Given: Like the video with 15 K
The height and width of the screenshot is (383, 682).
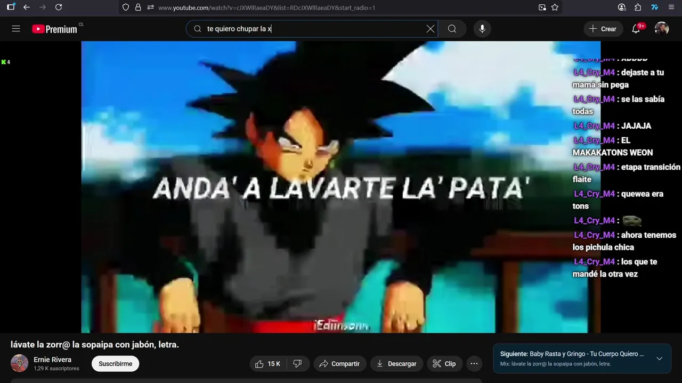Looking at the screenshot, I should click(x=267, y=364).
